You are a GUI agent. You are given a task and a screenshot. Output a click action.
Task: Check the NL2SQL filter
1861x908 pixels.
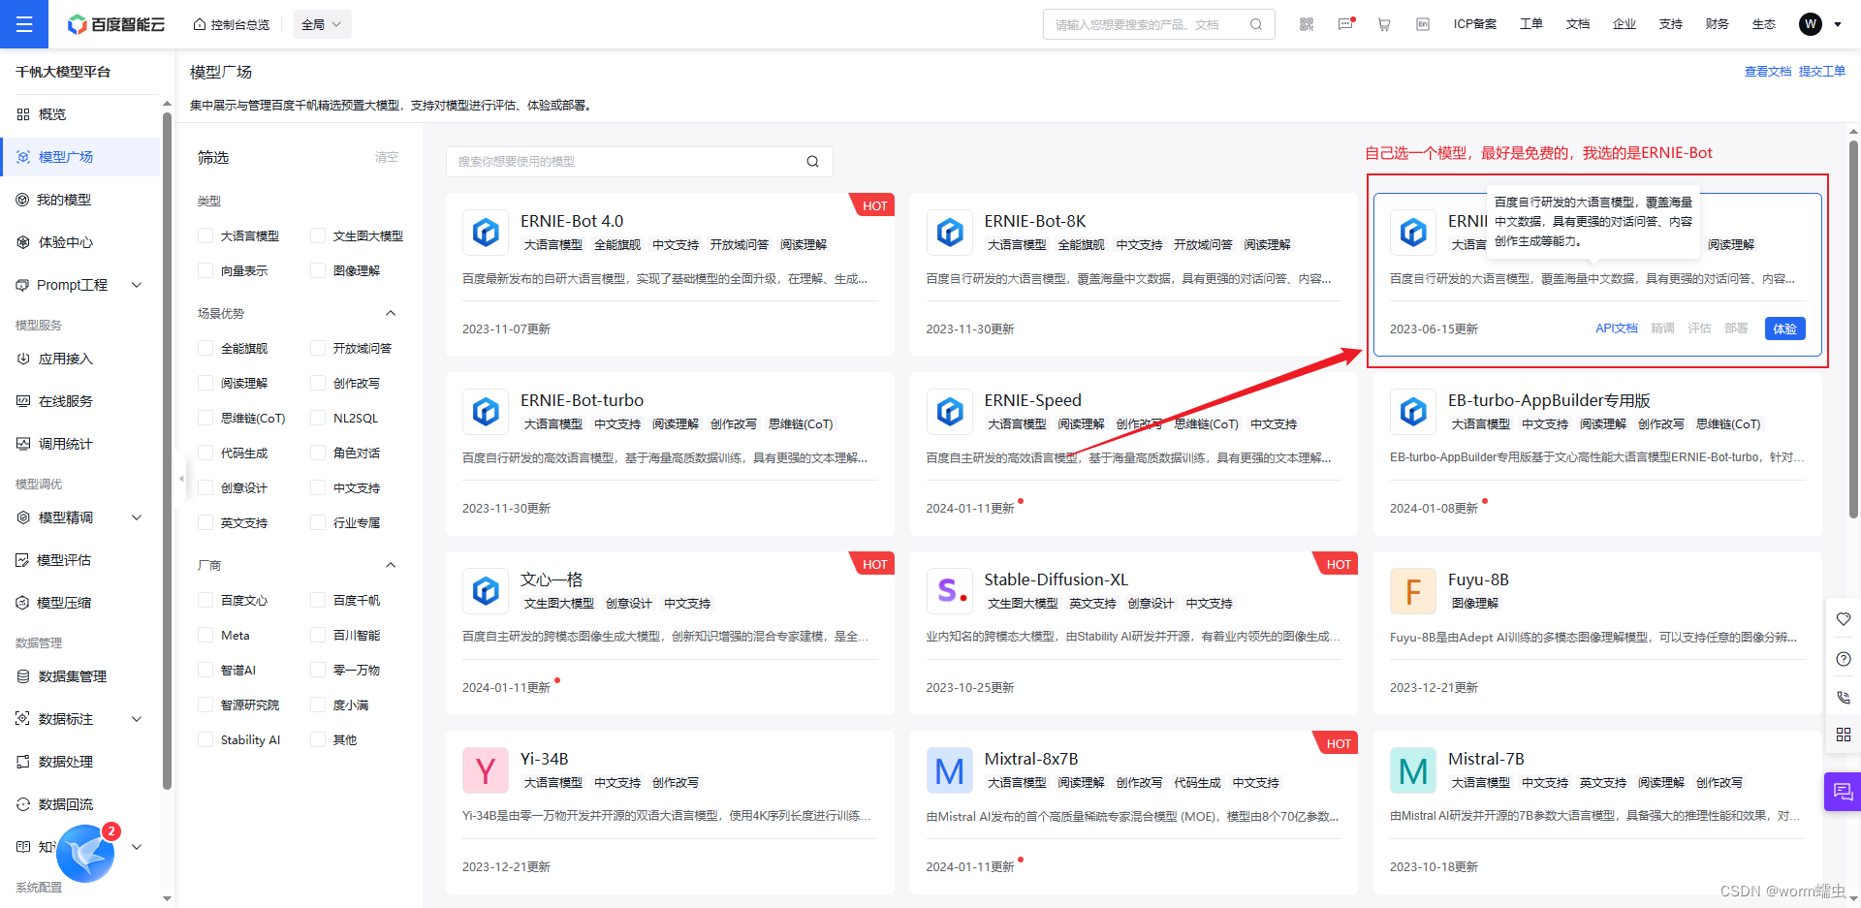[318, 418]
